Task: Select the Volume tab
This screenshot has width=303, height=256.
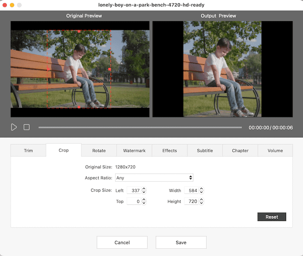Action: point(275,151)
